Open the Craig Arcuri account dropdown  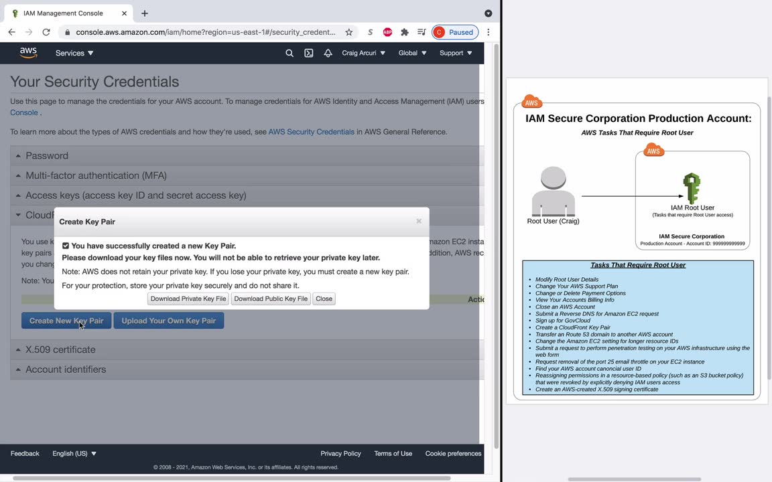pos(363,53)
